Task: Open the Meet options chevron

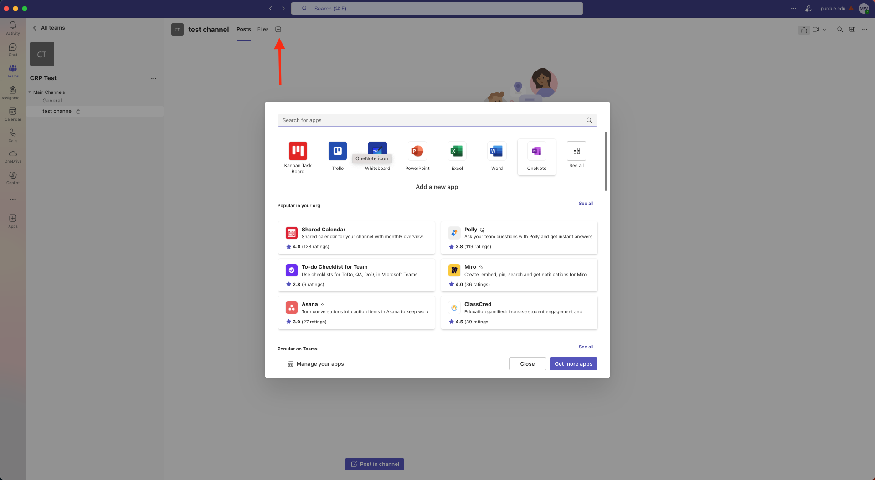Action: [x=825, y=29]
